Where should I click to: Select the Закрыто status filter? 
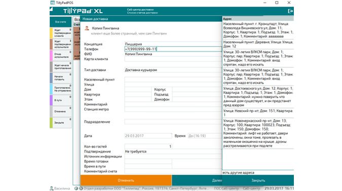click(61, 123)
